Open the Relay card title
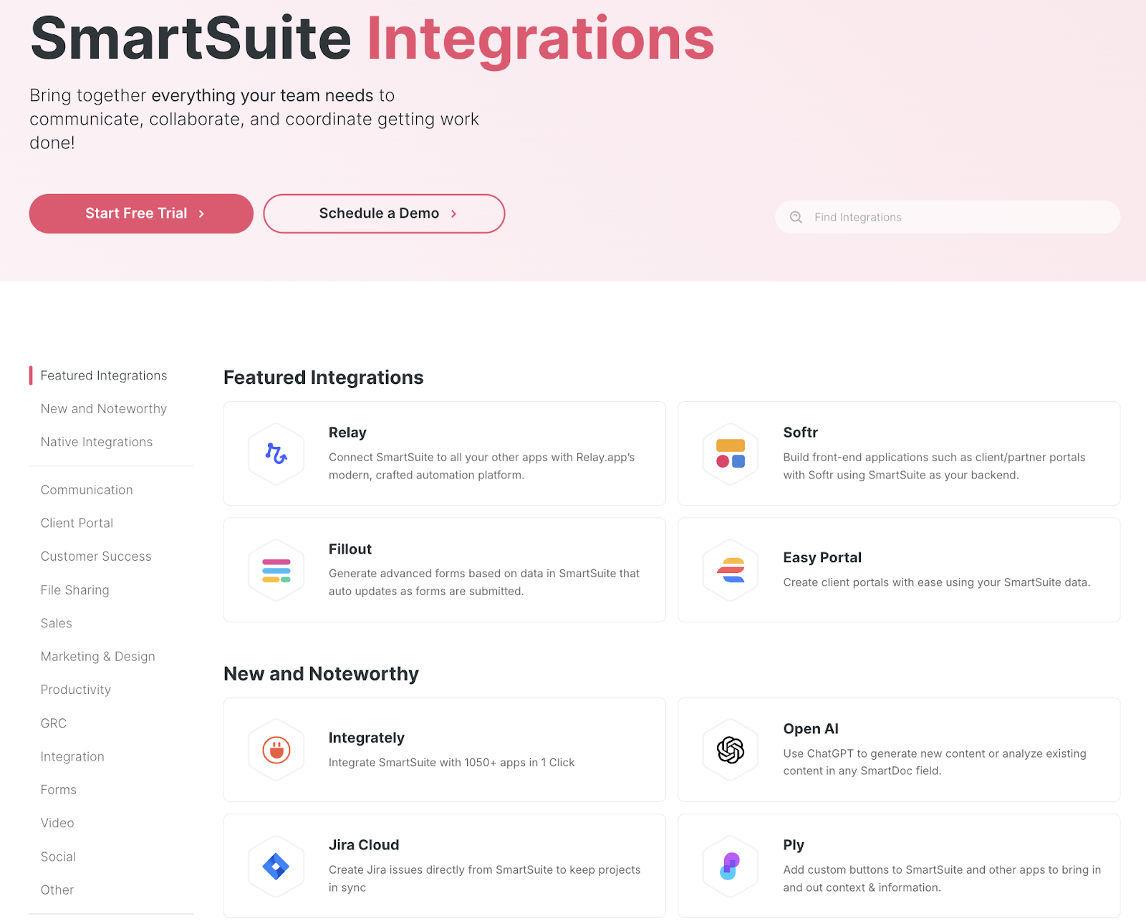 [347, 433]
